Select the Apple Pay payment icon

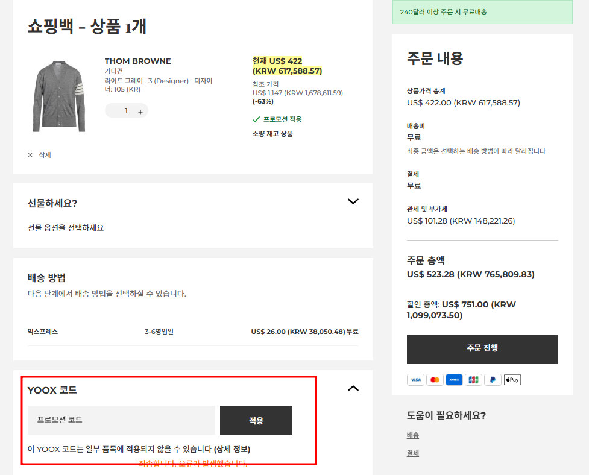pyautogui.click(x=512, y=379)
